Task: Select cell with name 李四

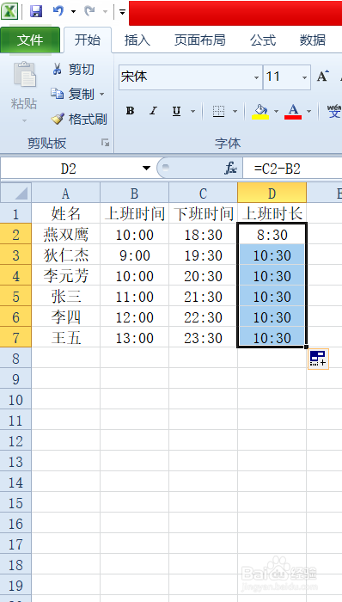Action: (66, 317)
